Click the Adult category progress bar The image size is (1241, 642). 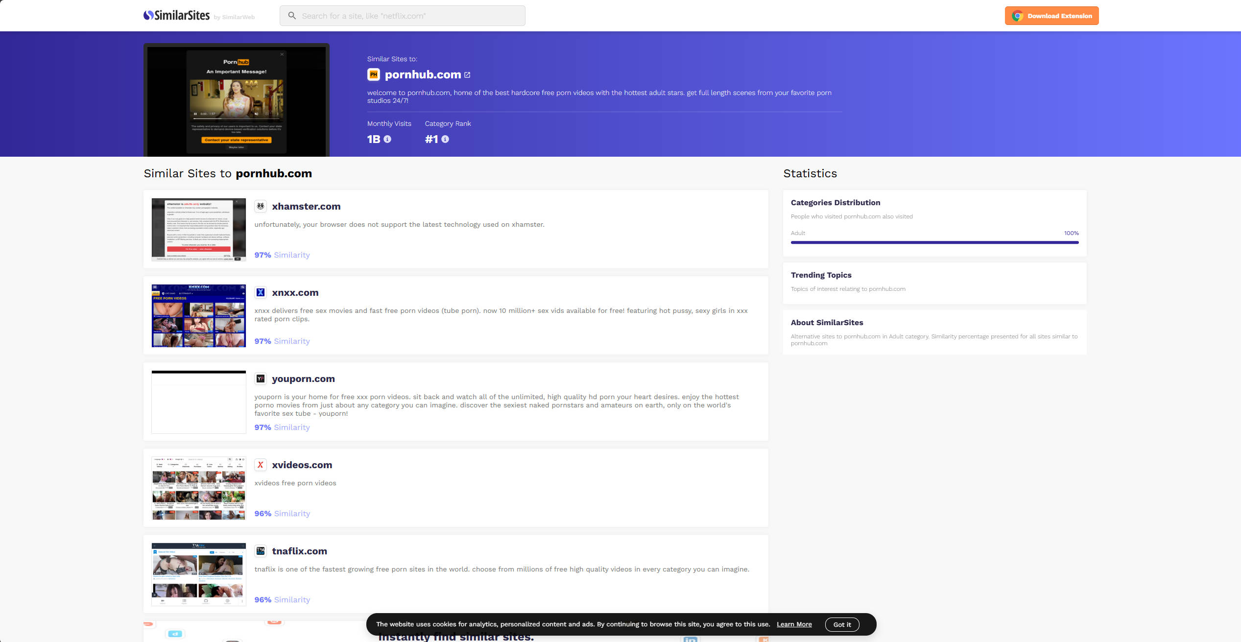934,242
